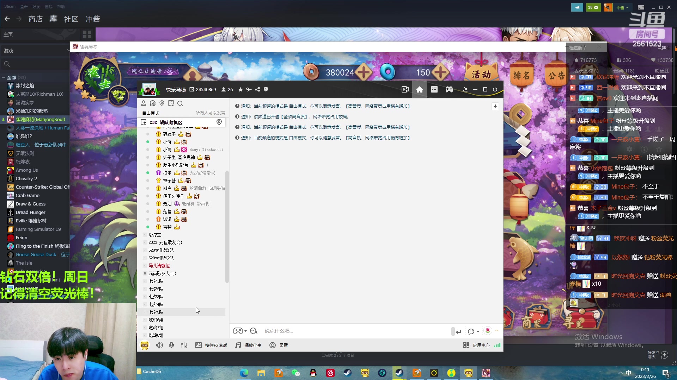
Task: Click 播放伴奏 play accompaniment button
Action: coord(248,345)
